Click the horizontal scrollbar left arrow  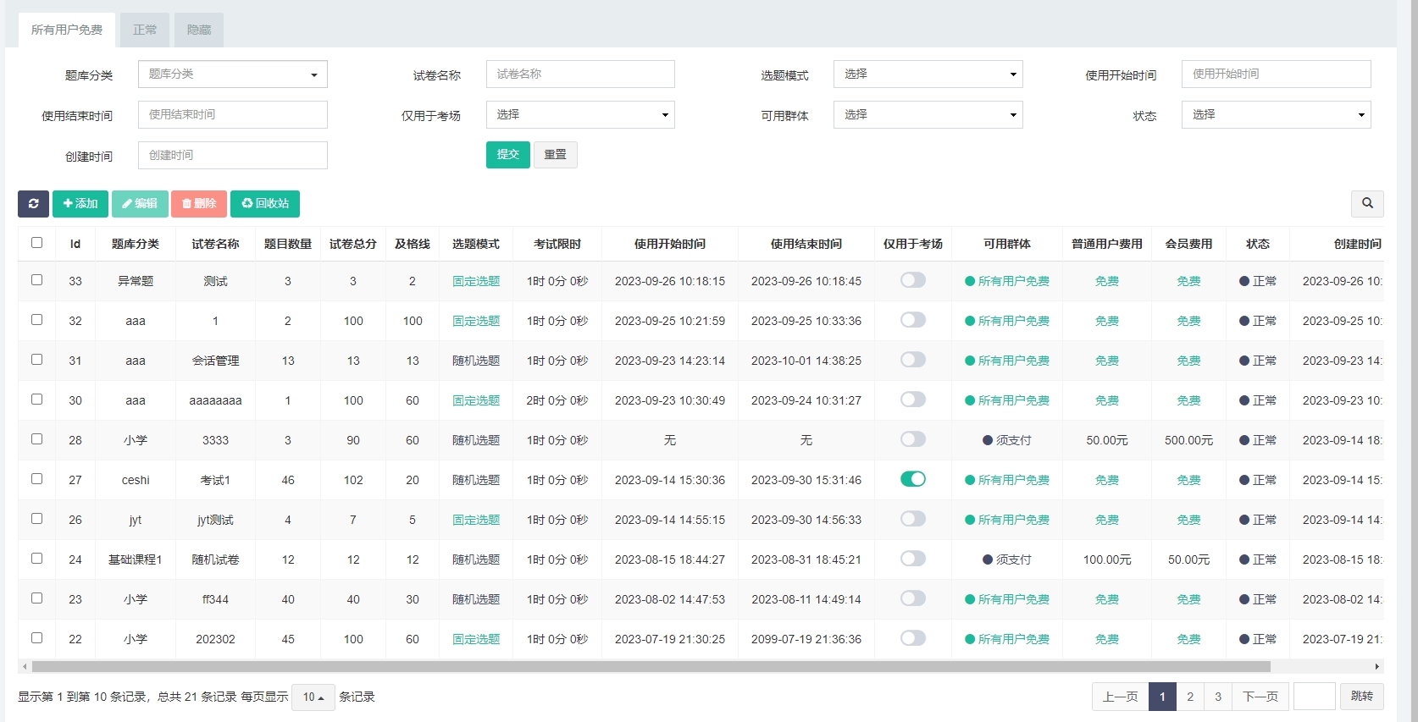(25, 667)
